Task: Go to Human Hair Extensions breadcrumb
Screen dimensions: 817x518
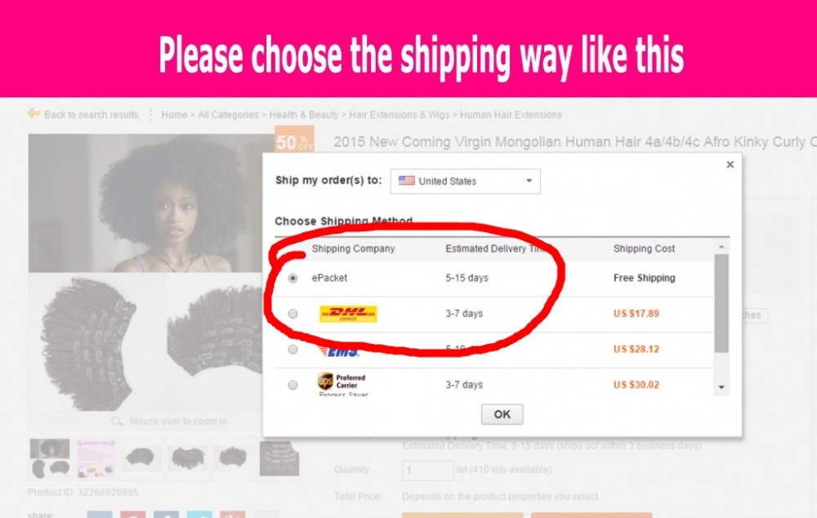Action: [x=511, y=114]
